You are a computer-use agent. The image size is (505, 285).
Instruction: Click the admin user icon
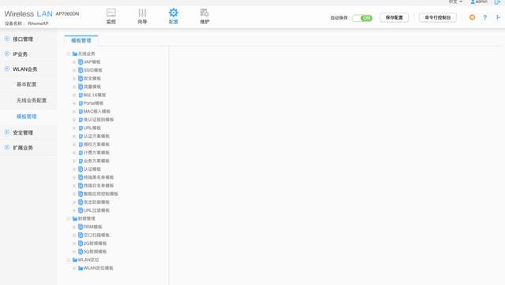pyautogui.click(x=473, y=2)
